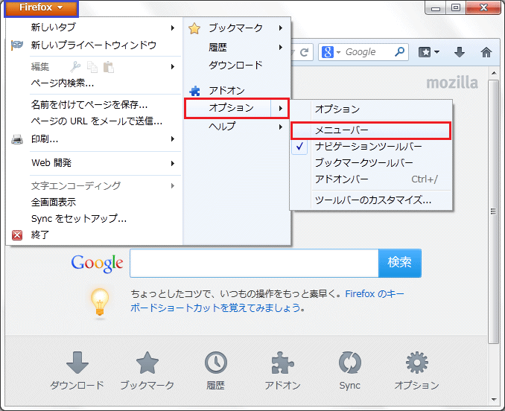Choose ページの URL をメールで送信...
Viewport: 505px width, 411px height.
(x=94, y=121)
